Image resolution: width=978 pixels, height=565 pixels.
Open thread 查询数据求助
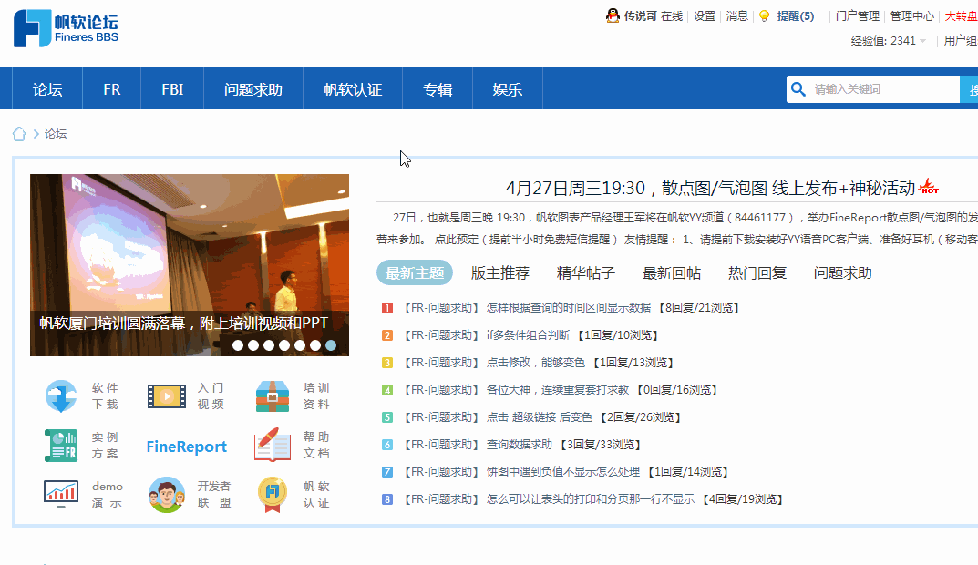(520, 445)
